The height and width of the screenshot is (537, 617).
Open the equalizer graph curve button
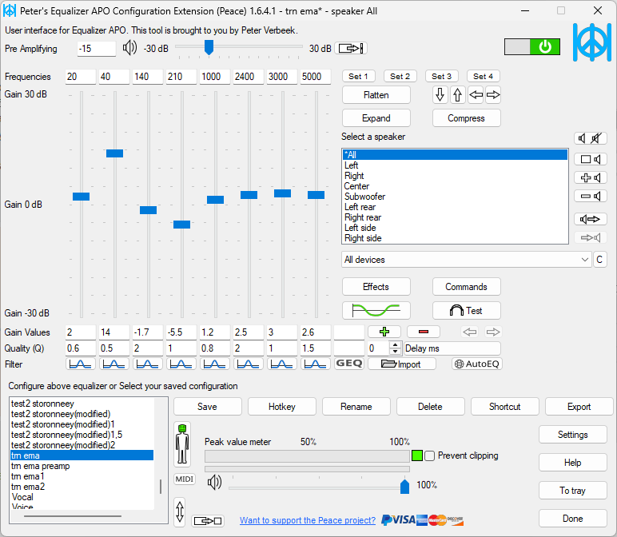376,310
